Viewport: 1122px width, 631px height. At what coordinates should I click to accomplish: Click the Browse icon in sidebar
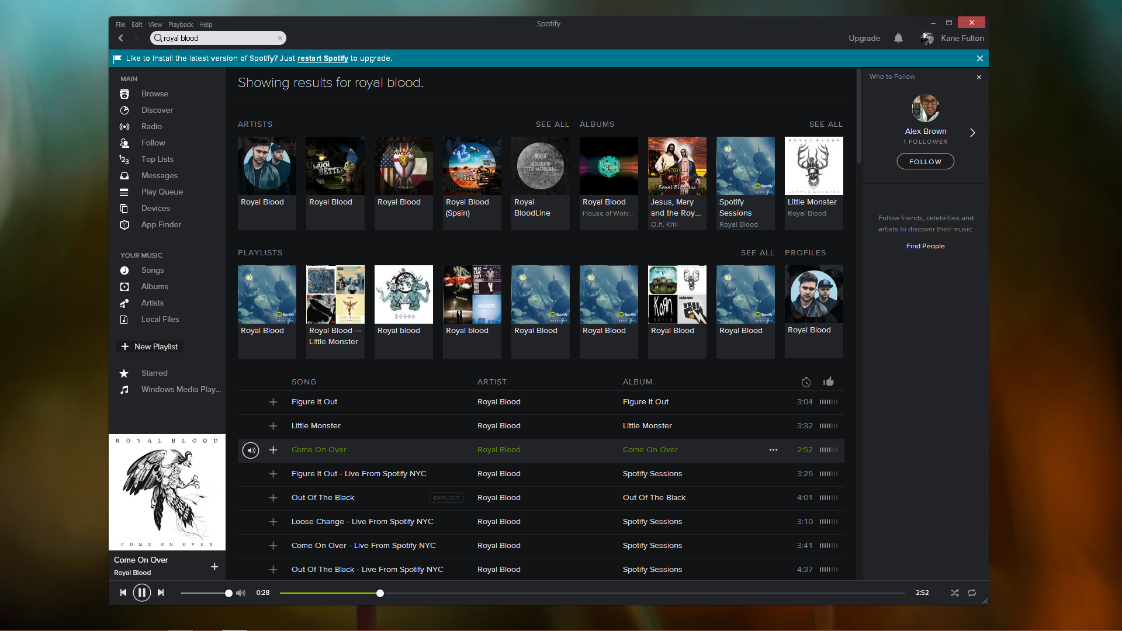(x=125, y=93)
